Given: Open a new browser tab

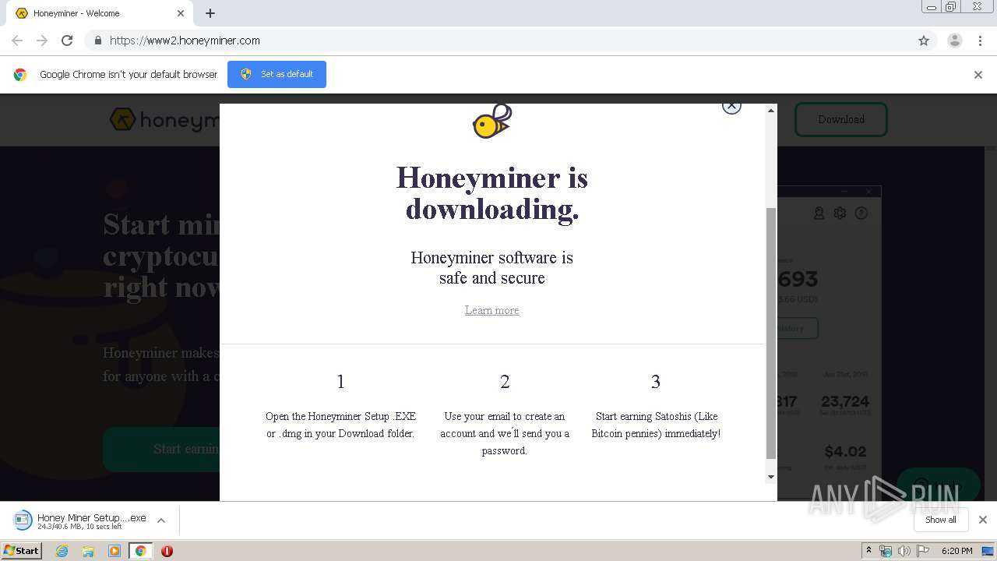Looking at the screenshot, I should (x=210, y=13).
